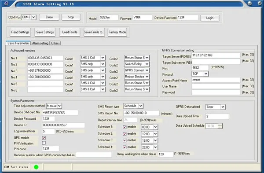Click the Save Settings button
The height and width of the screenshot is (173, 264).
[x=45, y=32]
